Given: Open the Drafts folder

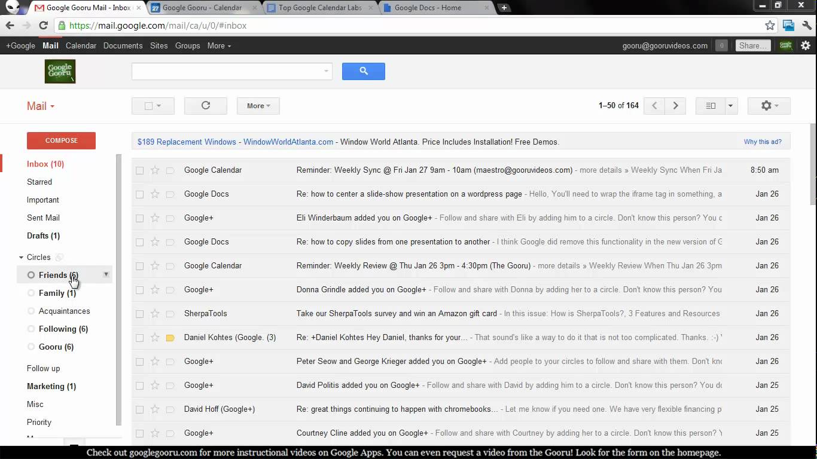Looking at the screenshot, I should tap(43, 235).
